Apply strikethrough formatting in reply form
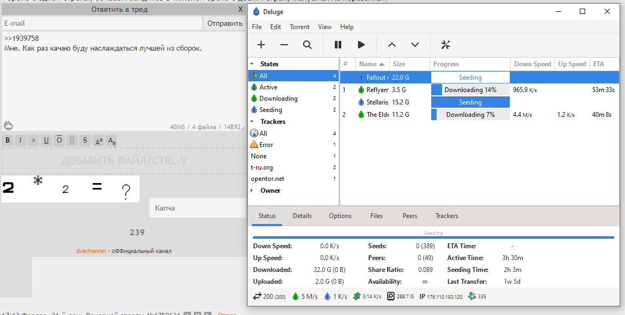 85,141
